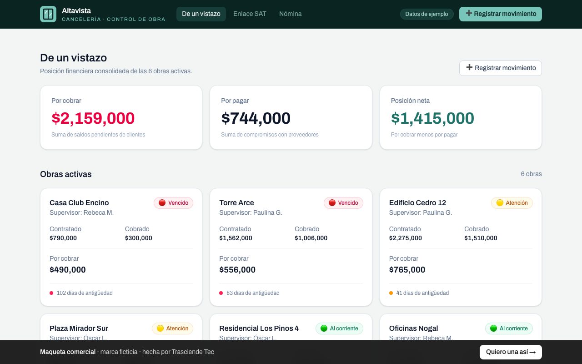Click the white Registrar movimiento button beside the page heading

tap(501, 68)
